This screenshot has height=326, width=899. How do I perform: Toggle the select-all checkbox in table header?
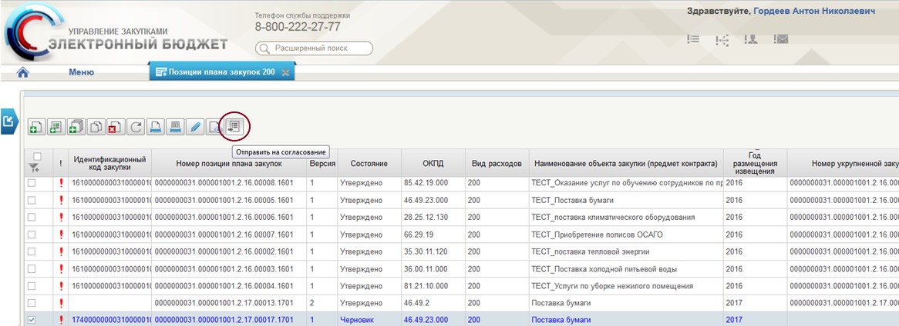[37, 156]
